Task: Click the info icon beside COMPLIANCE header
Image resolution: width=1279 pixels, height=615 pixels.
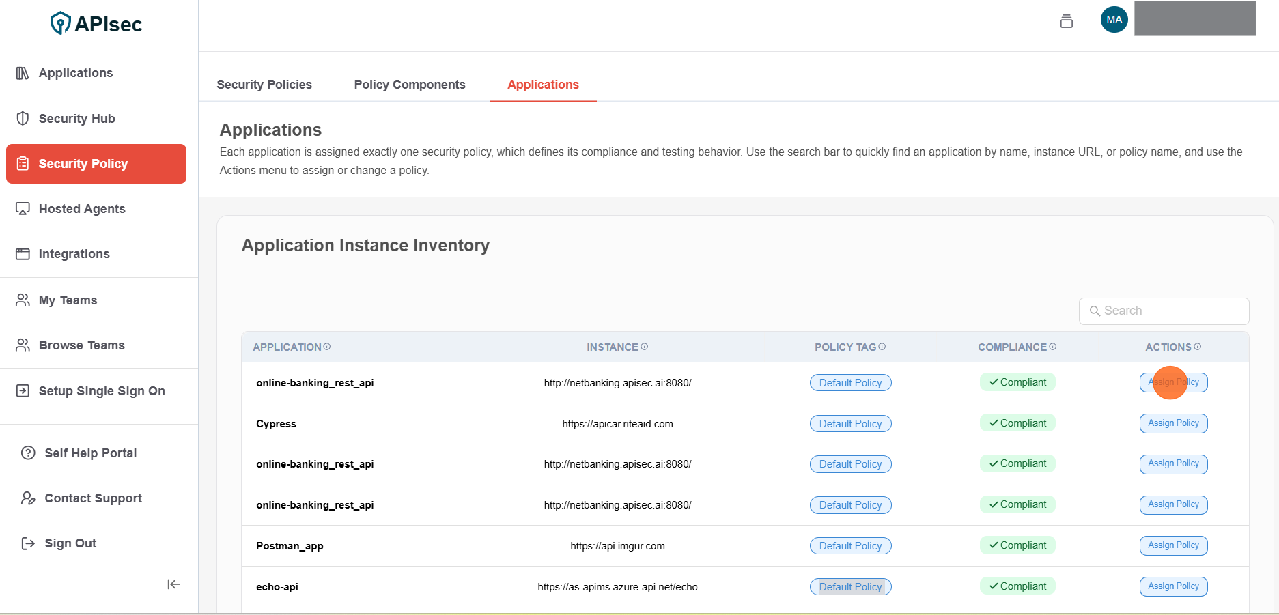Action: click(x=1053, y=347)
